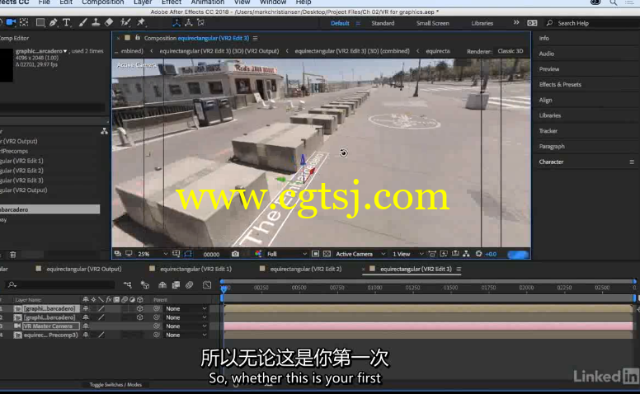Switch to Libraries workspace

pyautogui.click(x=482, y=23)
